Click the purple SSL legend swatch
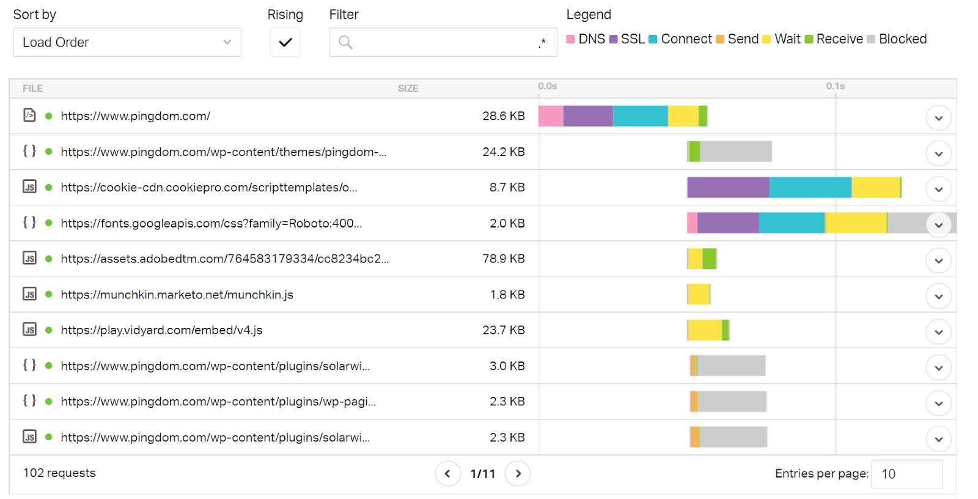The image size is (978, 499). [x=613, y=39]
